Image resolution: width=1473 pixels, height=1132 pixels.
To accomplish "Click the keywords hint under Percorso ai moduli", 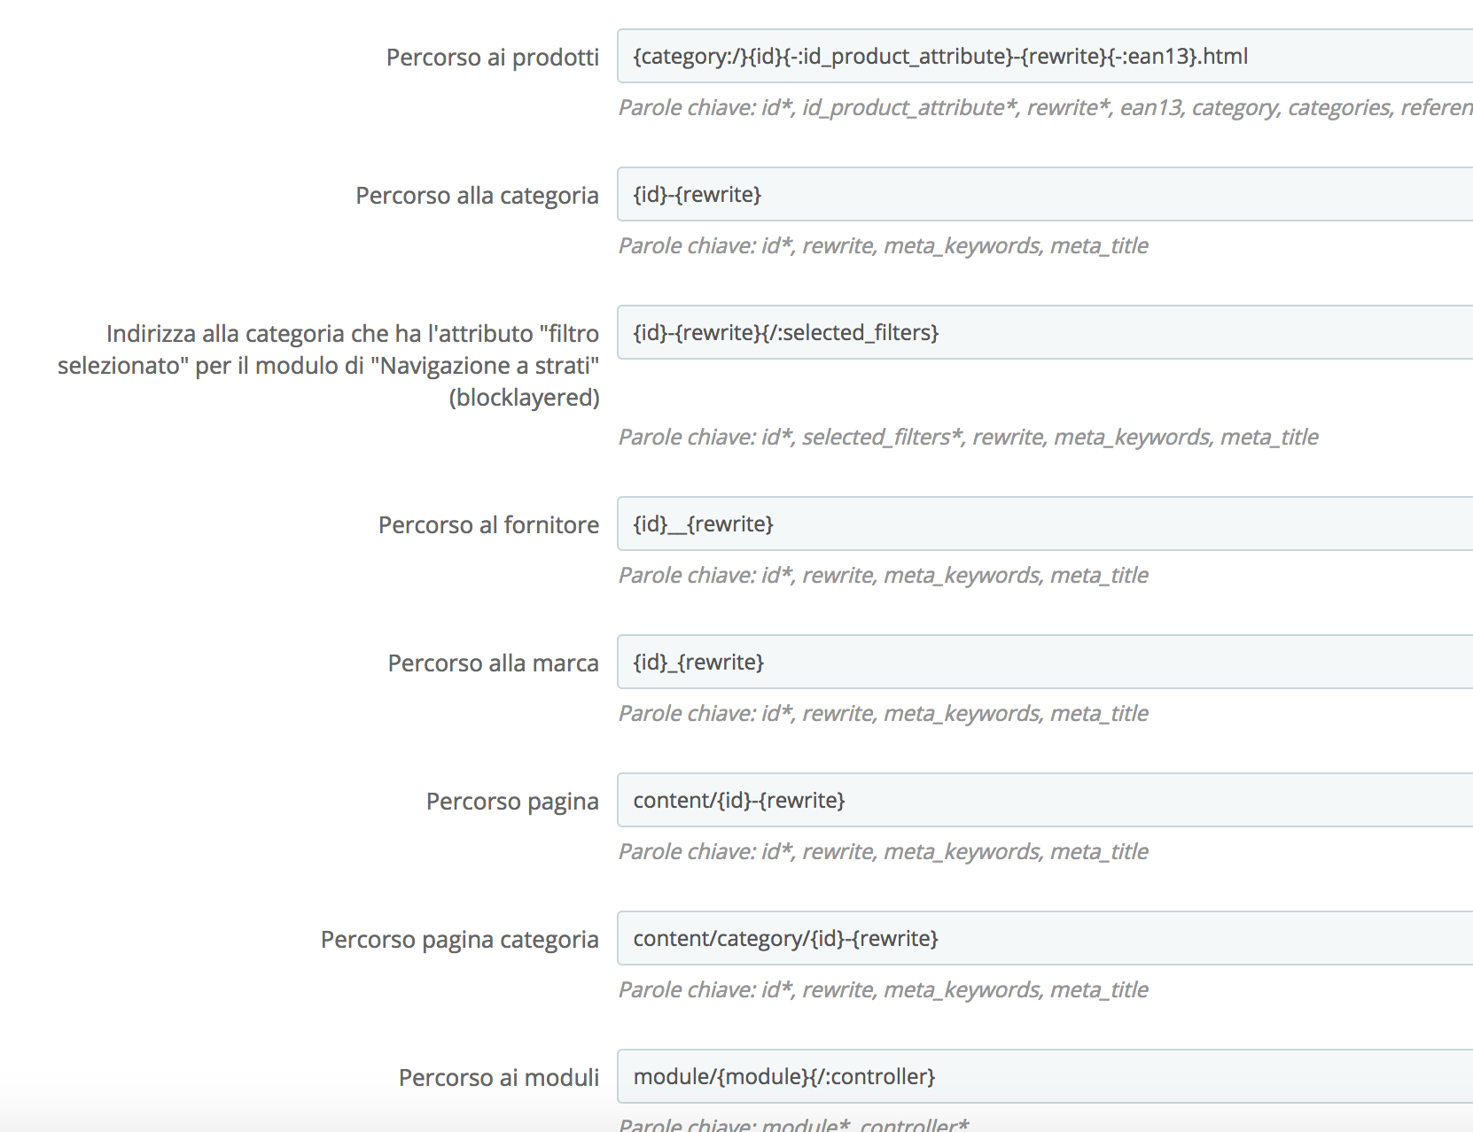I will point(793,1124).
